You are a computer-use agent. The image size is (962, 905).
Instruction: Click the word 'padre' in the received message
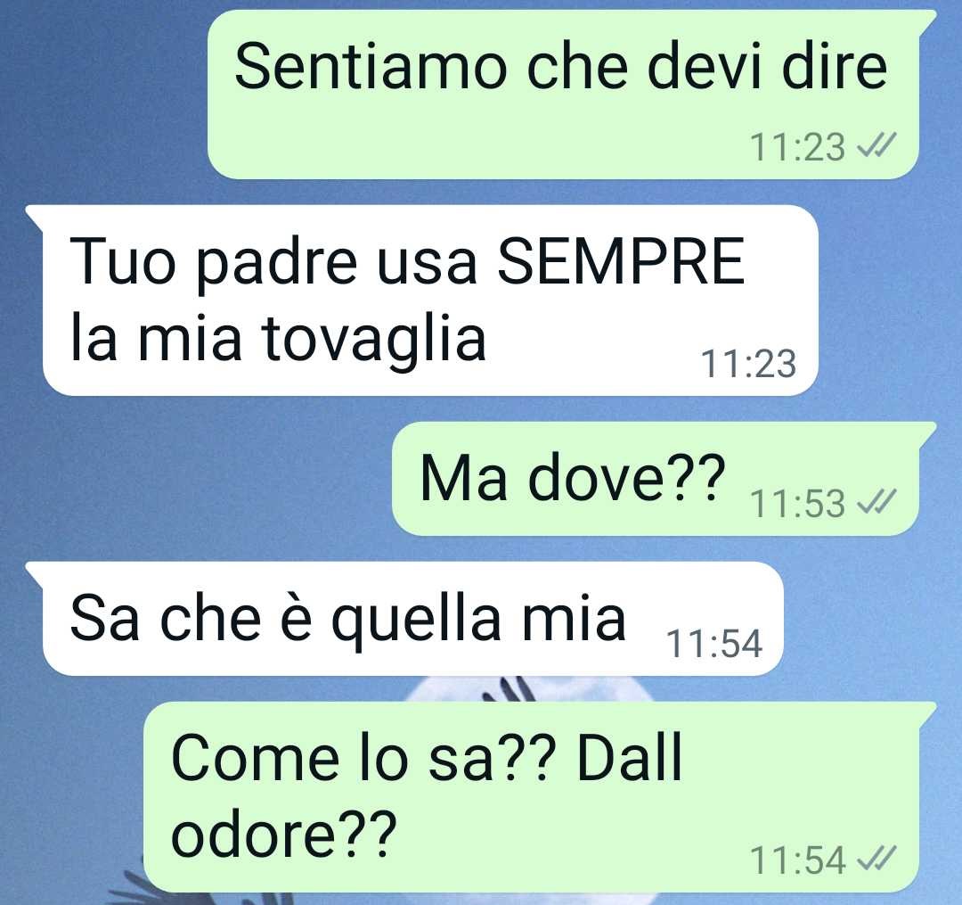pos(277,264)
